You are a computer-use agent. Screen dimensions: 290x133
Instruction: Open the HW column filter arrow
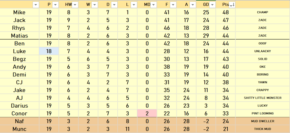pos(75,5)
